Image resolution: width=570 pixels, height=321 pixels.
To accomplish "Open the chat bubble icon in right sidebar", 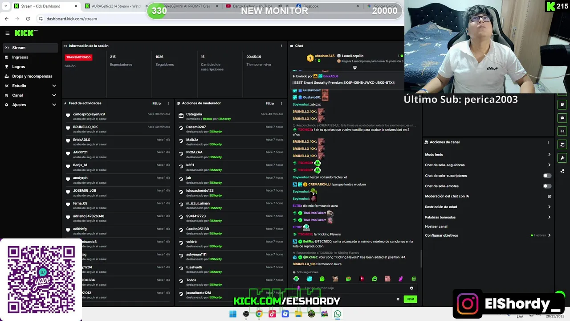I will click(x=562, y=118).
